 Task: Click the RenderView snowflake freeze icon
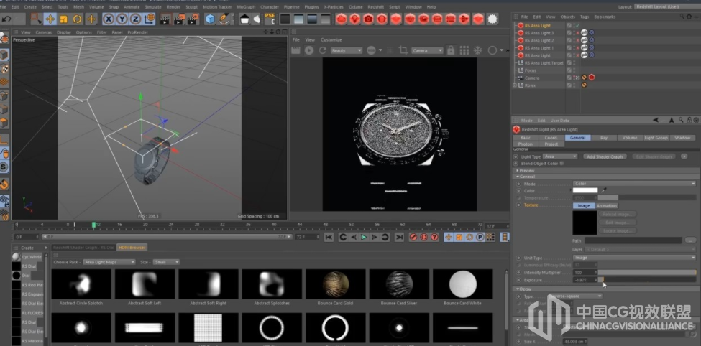[x=478, y=50]
